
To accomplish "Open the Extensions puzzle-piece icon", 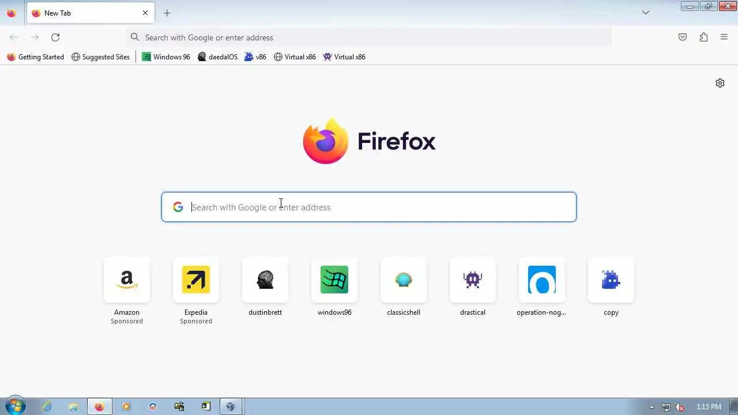I will (703, 37).
